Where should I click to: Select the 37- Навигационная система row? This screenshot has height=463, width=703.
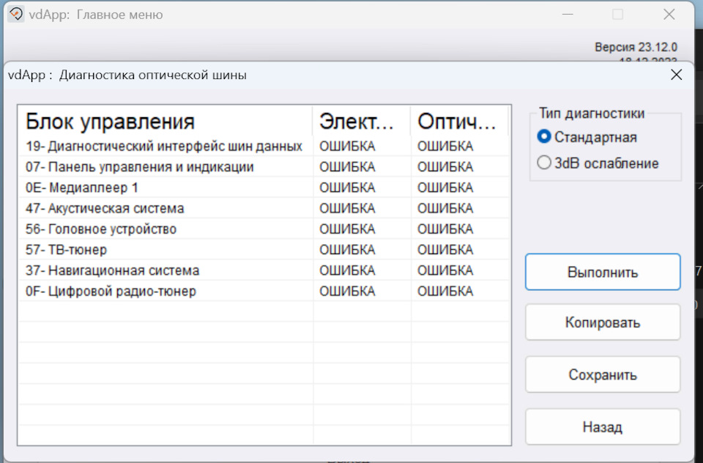tap(112, 271)
